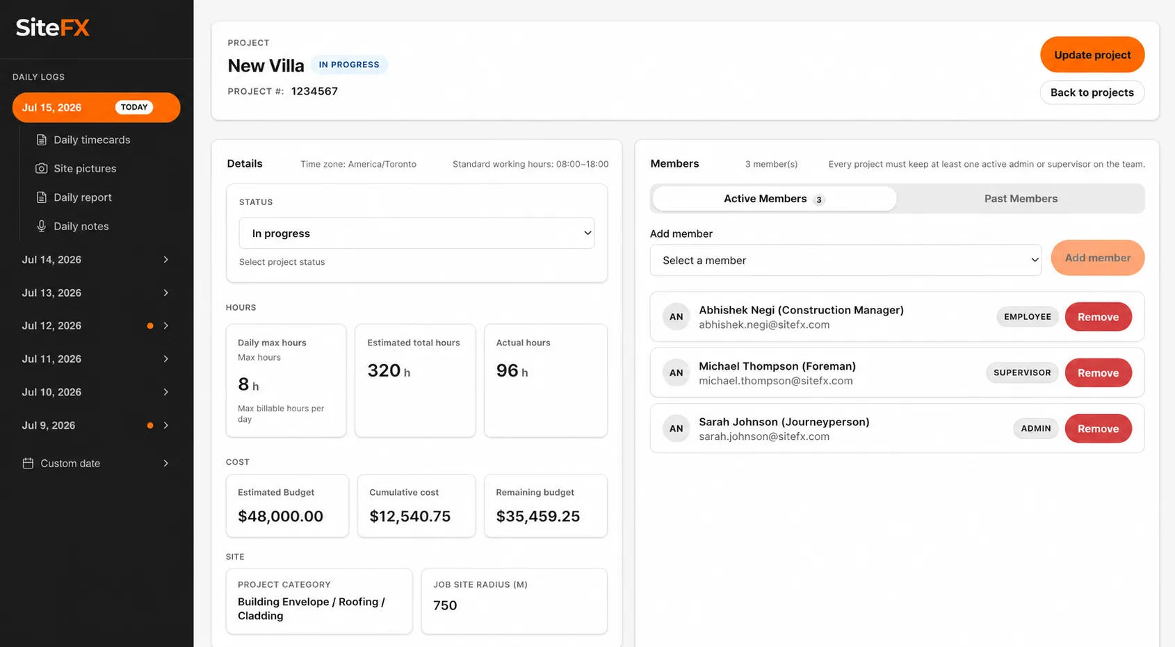Expand Jul 10, 2026 chevron
This screenshot has height=647, width=1175.
165,392
